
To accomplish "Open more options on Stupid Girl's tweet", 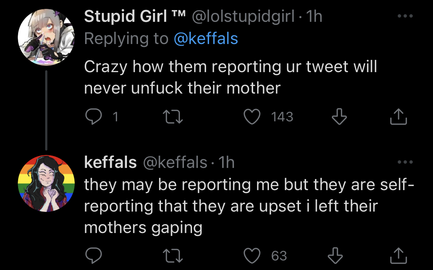I will (405, 17).
